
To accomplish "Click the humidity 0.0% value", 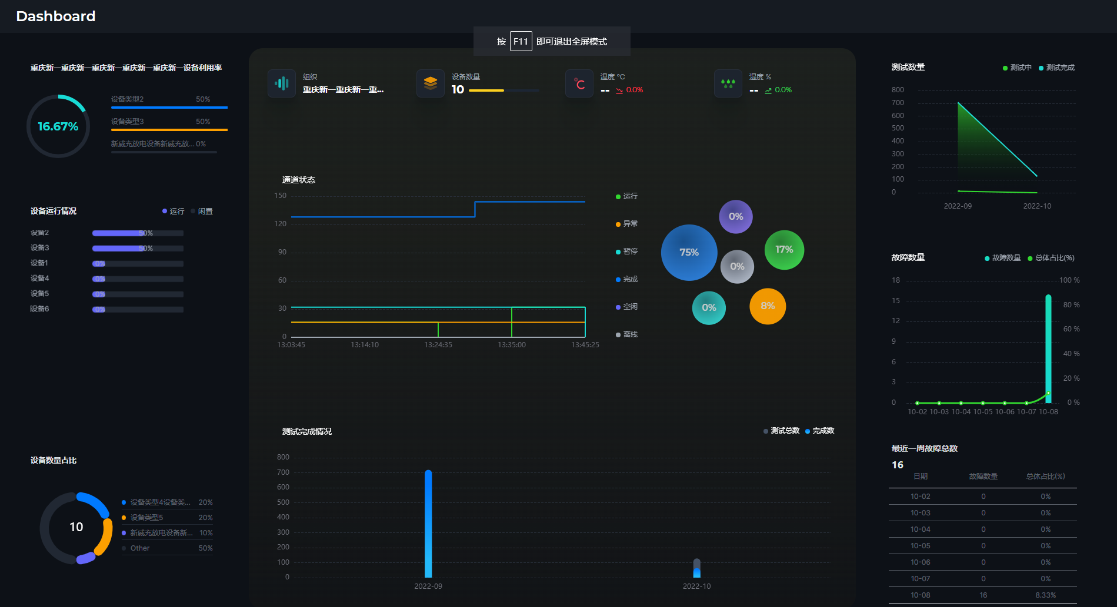I will point(783,90).
